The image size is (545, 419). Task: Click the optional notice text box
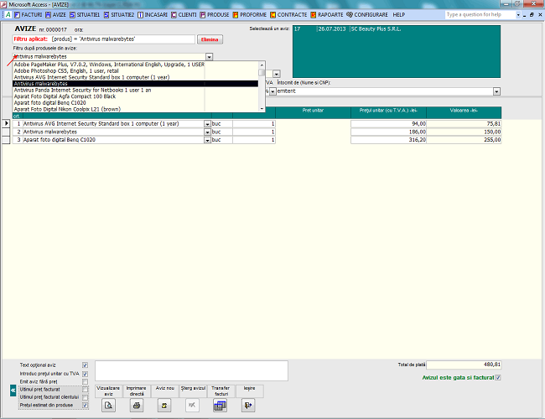coord(191,371)
